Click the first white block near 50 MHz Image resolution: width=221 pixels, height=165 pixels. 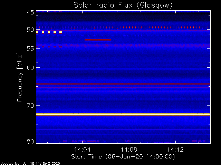pyautogui.click(x=37, y=32)
